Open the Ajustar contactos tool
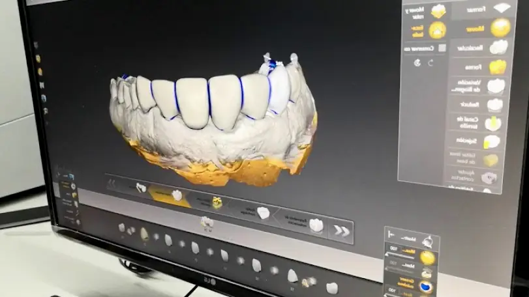The height and width of the screenshot is (297, 529). tap(472, 176)
